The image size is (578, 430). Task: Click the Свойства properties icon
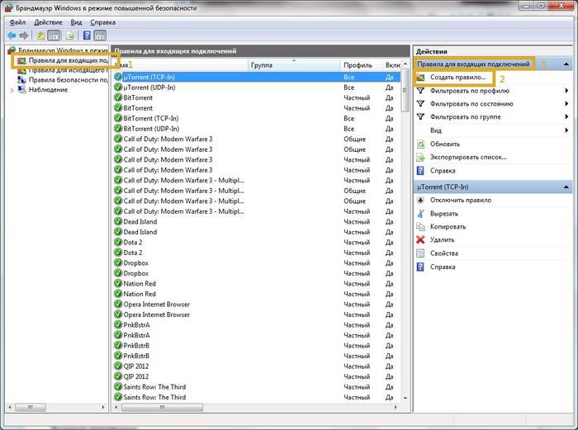click(422, 253)
